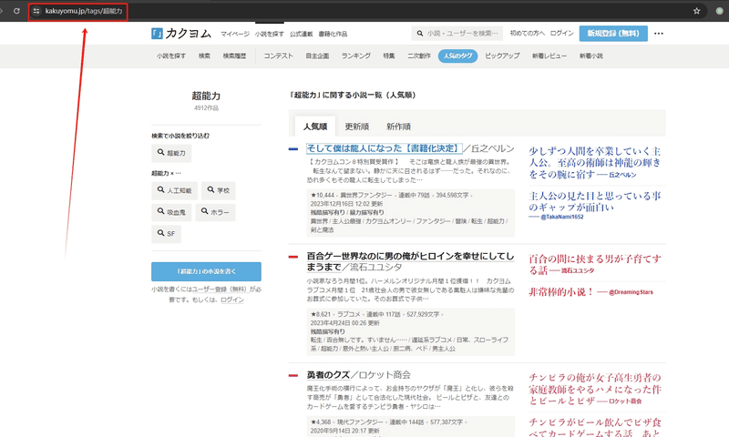The image size is (729, 437).
Task: Open the novel 勇者のクズ
Action: (328, 375)
